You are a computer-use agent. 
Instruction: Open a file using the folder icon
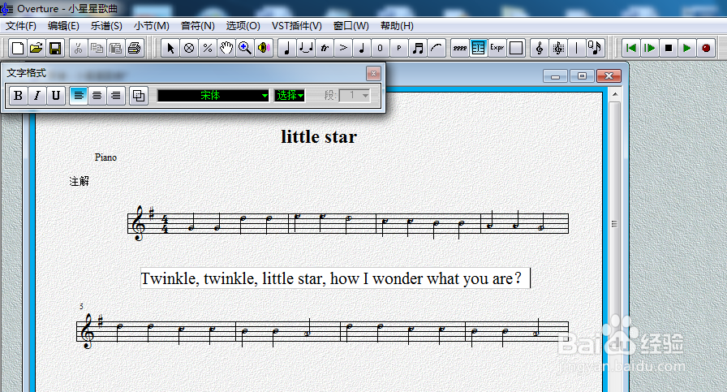coord(37,48)
